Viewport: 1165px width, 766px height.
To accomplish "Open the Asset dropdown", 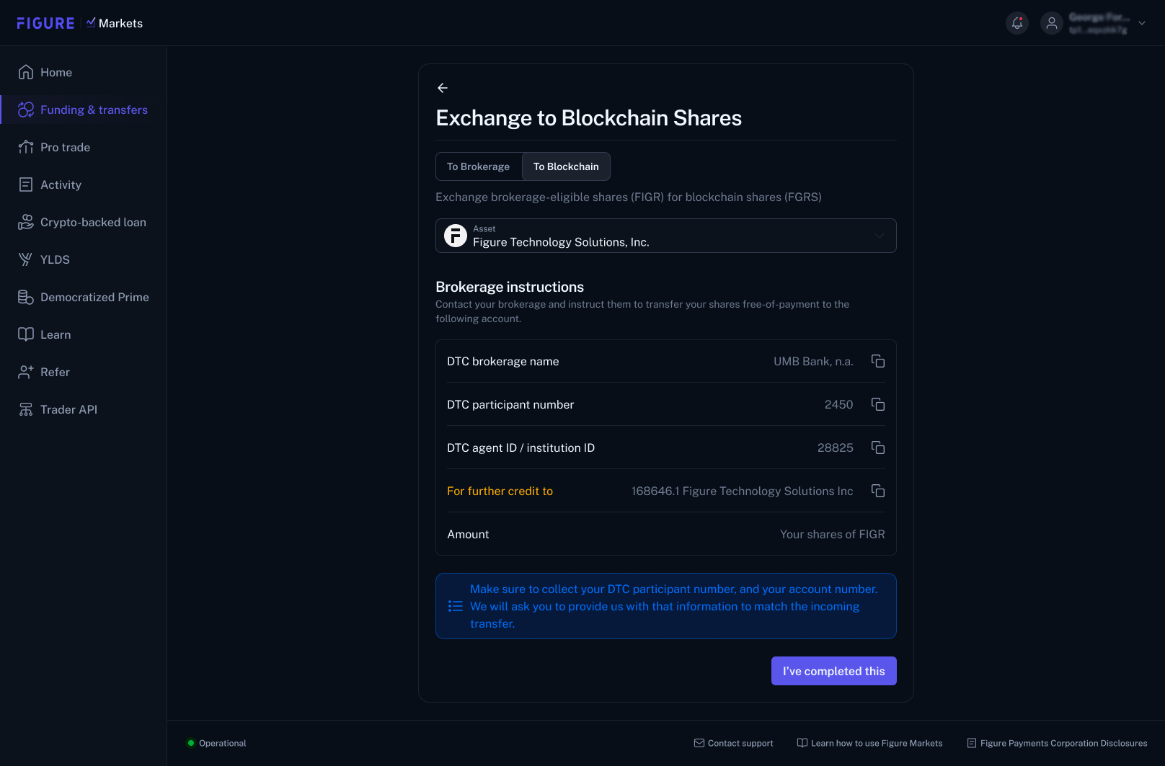I will tap(666, 236).
